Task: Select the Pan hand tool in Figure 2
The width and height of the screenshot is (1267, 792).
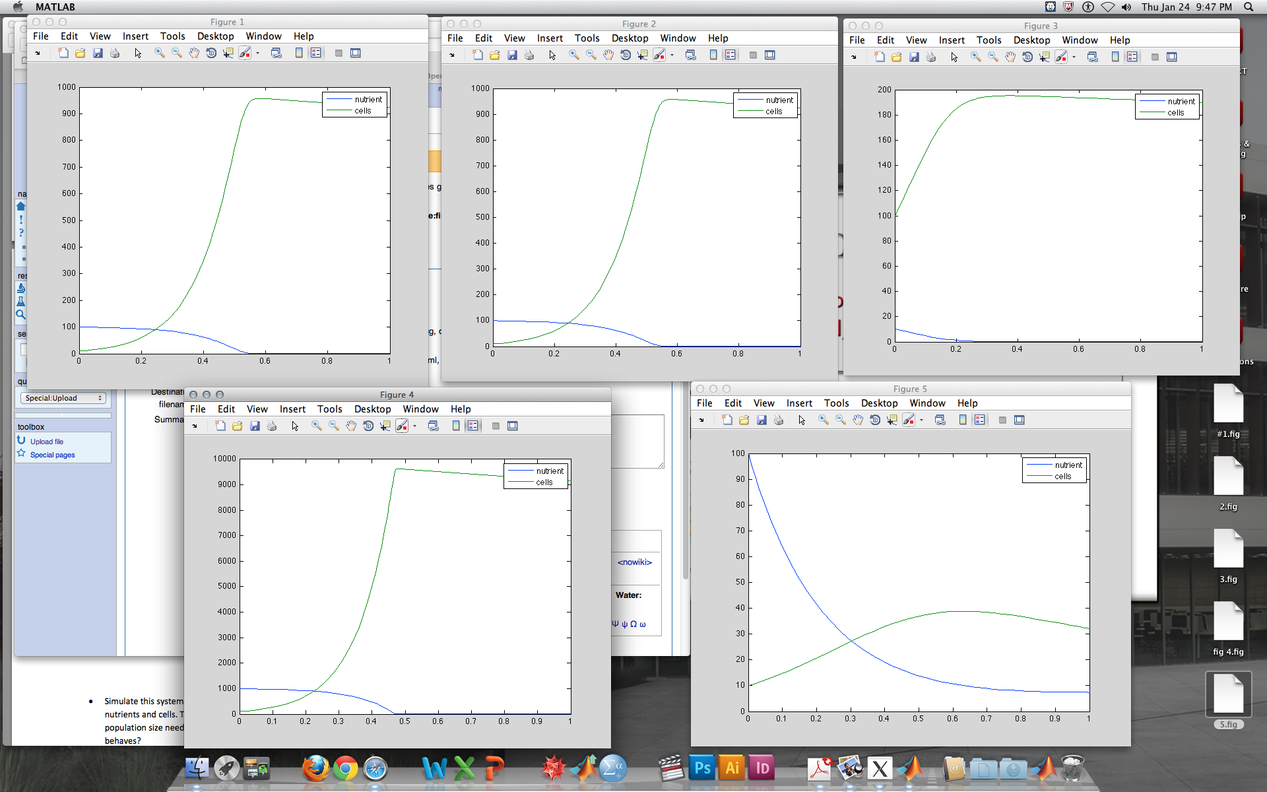Action: tap(608, 55)
